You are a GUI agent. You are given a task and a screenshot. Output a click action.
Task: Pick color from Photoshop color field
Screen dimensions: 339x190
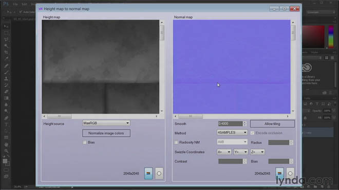pyautogui.click(x=313, y=37)
